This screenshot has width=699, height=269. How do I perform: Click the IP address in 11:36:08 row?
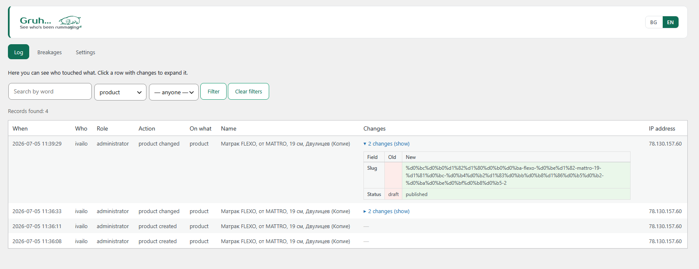tap(665, 241)
